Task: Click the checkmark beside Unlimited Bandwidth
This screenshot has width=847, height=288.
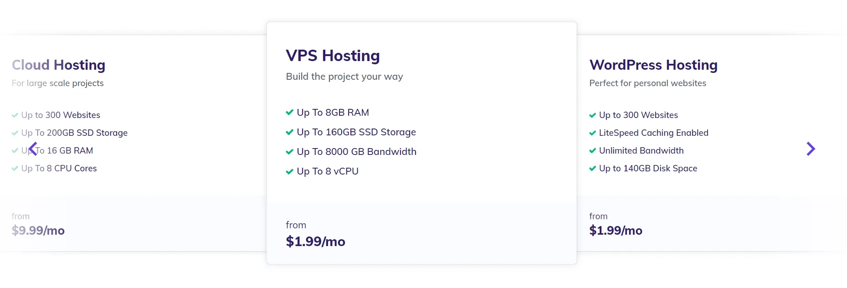Action: coord(593,150)
